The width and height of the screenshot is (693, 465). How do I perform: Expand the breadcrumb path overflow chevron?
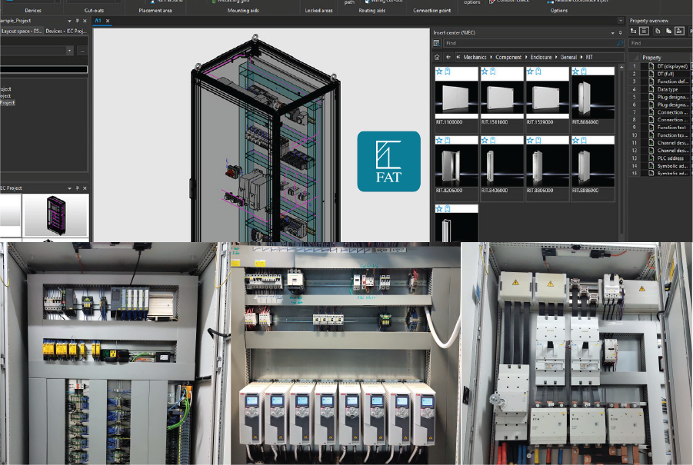pos(458,57)
